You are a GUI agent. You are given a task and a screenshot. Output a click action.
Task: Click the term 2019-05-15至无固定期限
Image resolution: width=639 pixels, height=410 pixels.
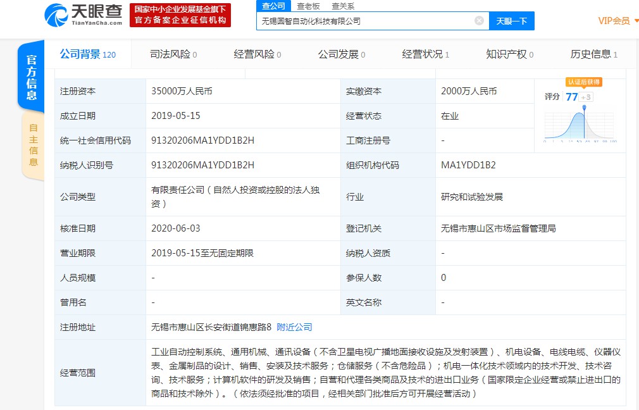(202, 253)
